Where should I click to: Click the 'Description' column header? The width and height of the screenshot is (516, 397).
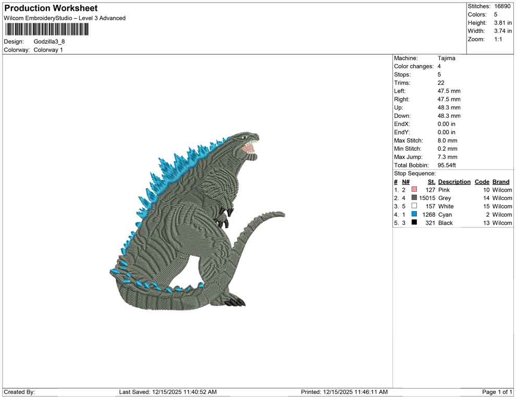tap(454, 182)
